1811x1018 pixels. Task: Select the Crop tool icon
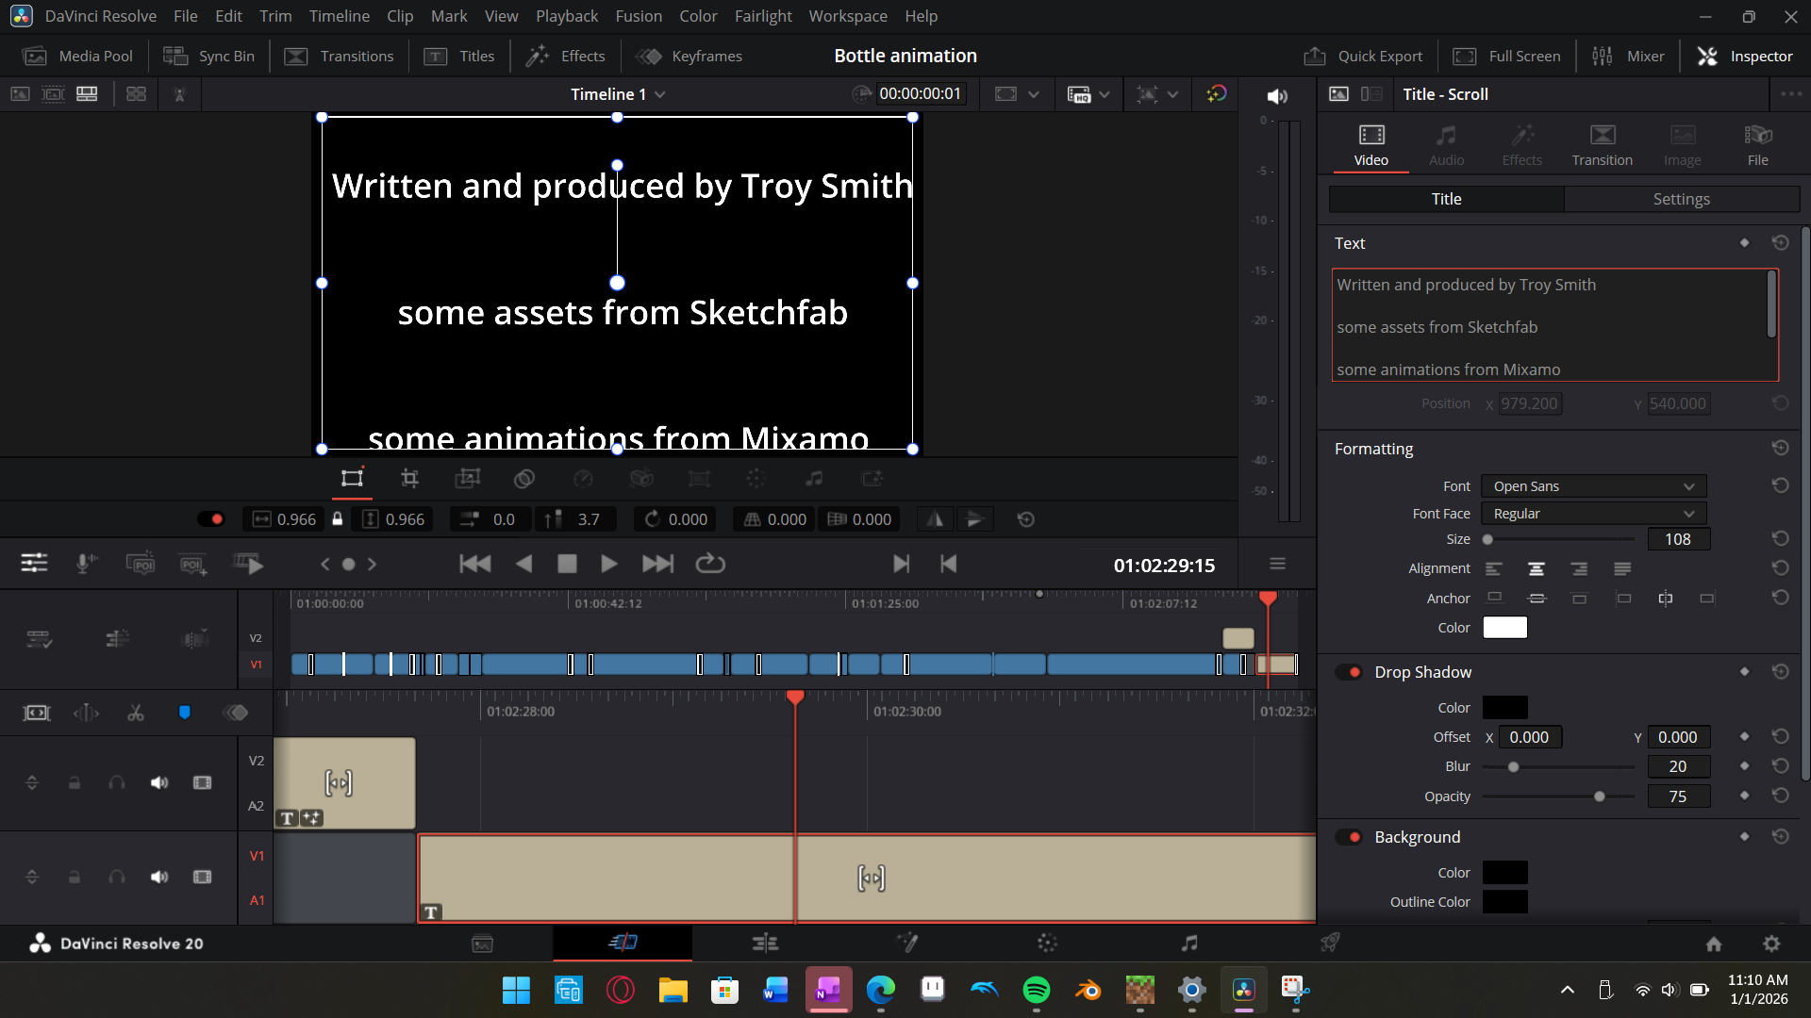[x=409, y=478]
